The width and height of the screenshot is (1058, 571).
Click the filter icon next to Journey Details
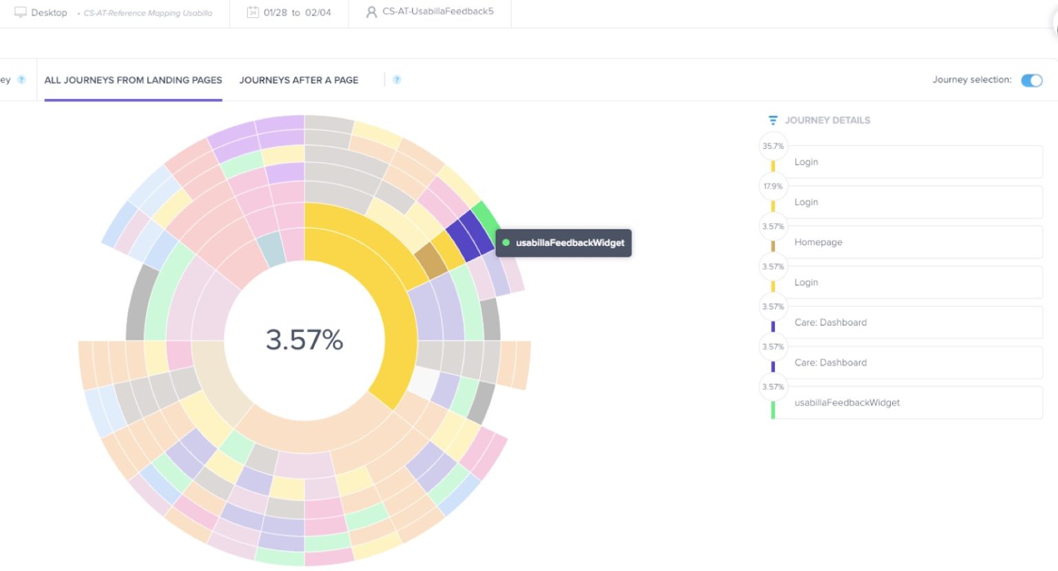tap(772, 119)
